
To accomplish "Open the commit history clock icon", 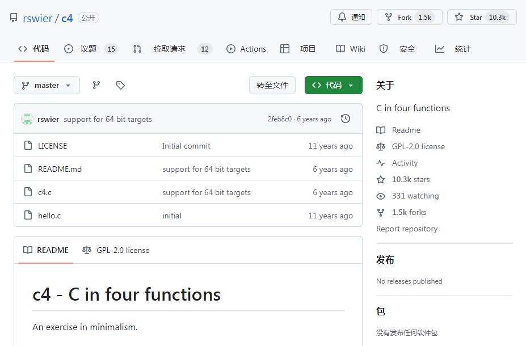I will click(346, 119).
